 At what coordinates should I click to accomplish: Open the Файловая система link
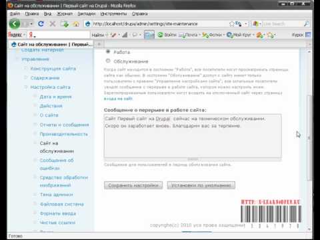pos(62,204)
